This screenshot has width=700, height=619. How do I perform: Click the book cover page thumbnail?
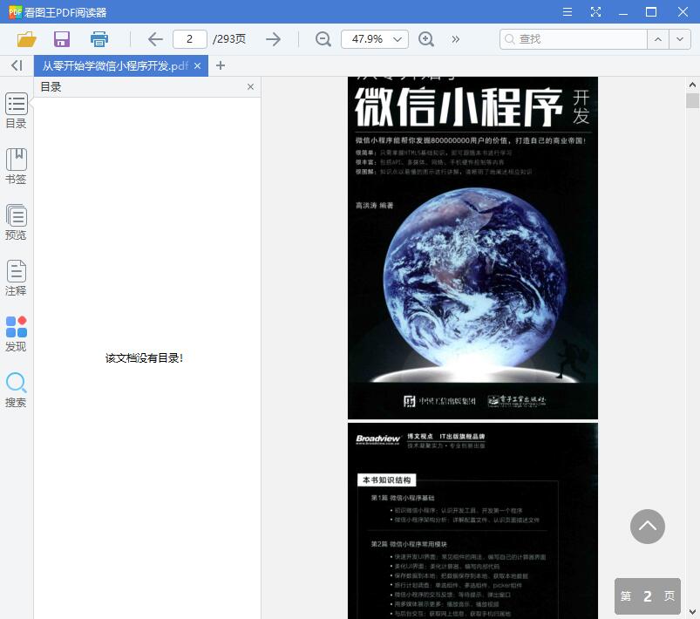coord(472,248)
